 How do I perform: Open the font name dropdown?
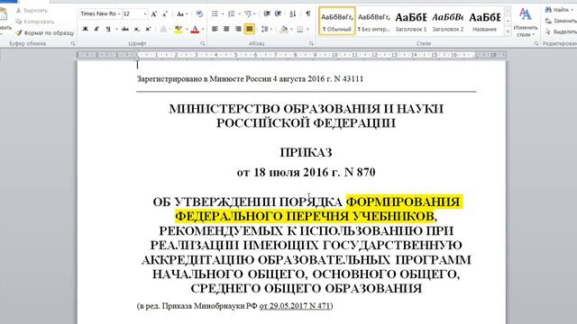click(x=119, y=14)
